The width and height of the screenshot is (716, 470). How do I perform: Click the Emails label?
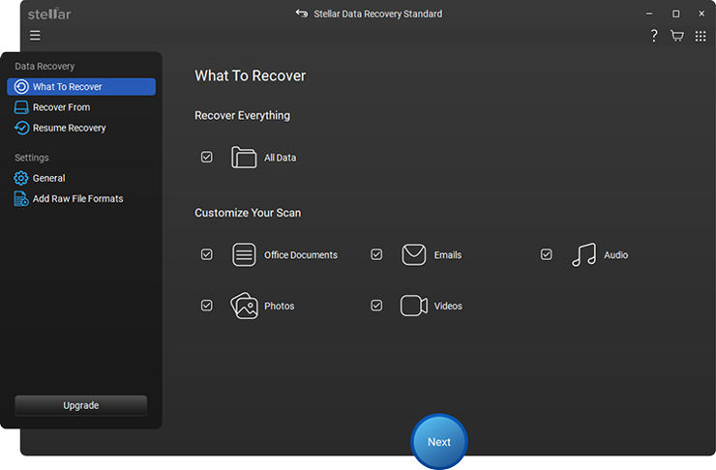(447, 255)
